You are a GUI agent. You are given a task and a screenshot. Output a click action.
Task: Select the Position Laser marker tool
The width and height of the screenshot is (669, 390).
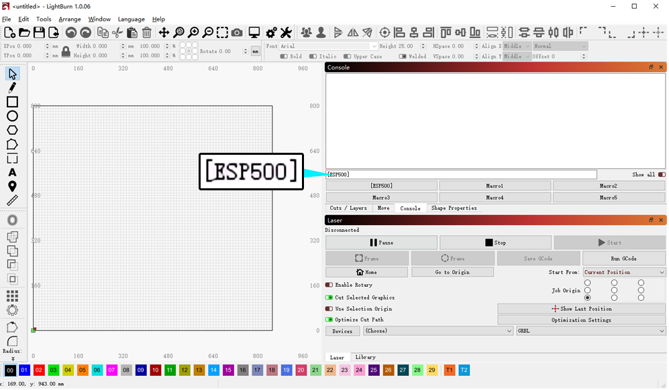coord(12,186)
